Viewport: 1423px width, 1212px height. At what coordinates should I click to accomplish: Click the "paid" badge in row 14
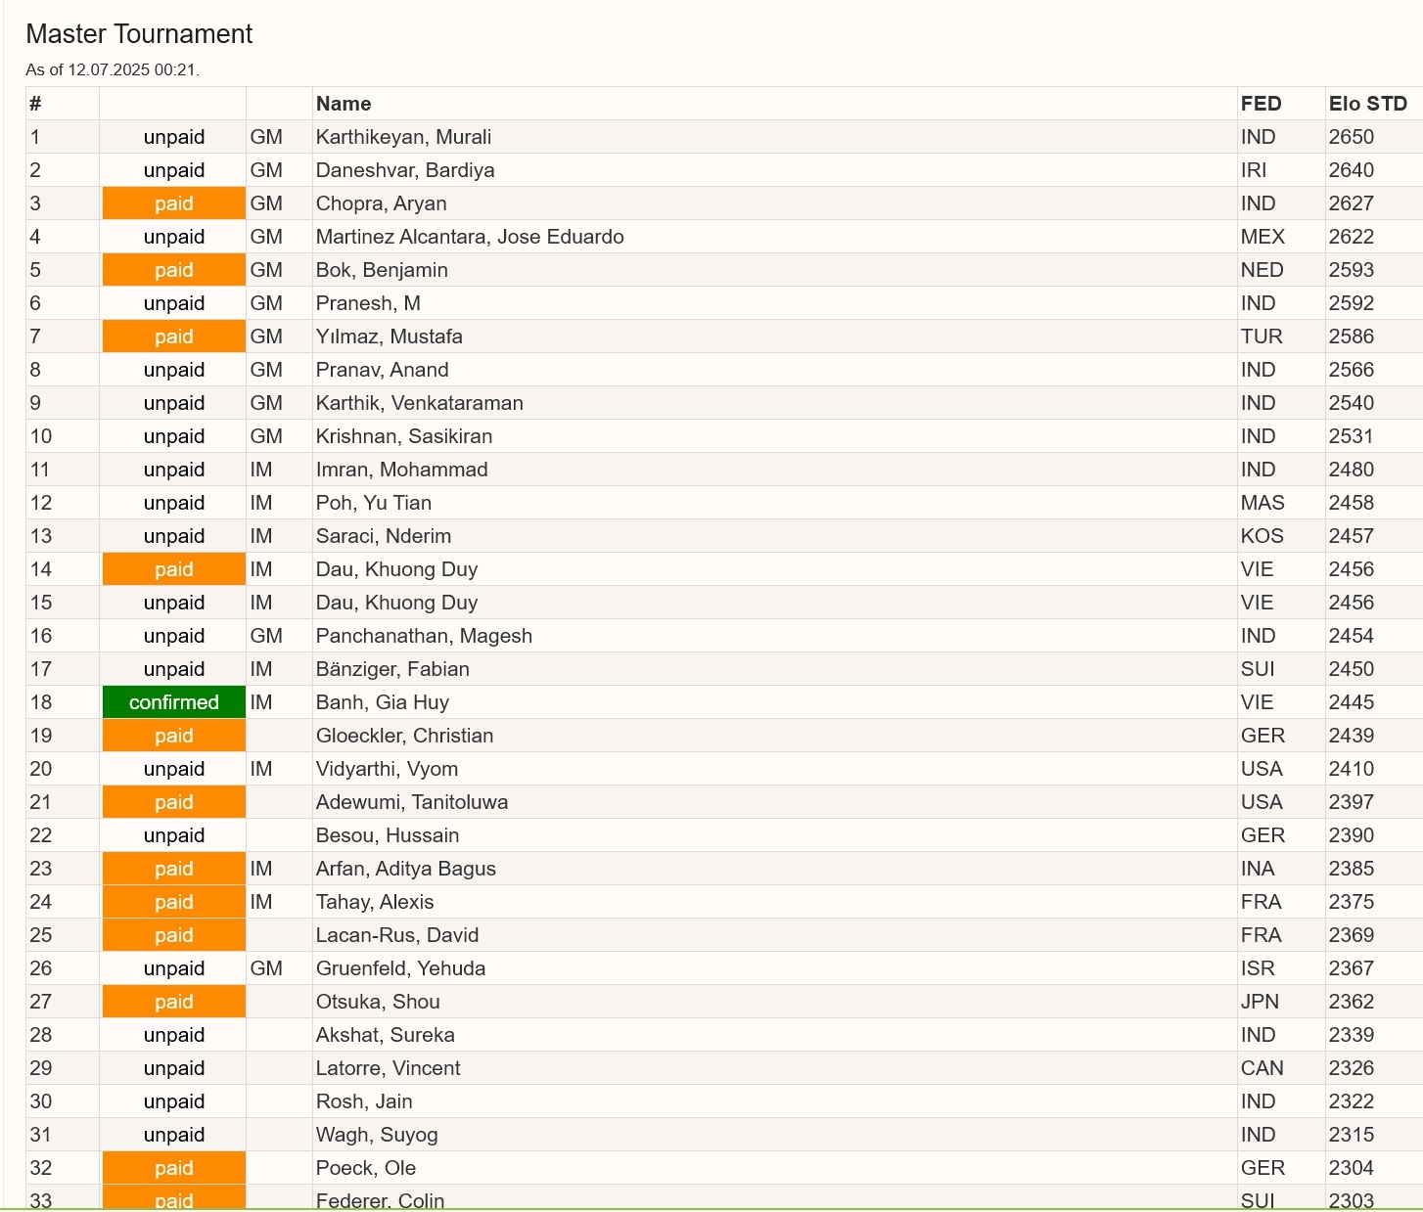[x=174, y=569]
